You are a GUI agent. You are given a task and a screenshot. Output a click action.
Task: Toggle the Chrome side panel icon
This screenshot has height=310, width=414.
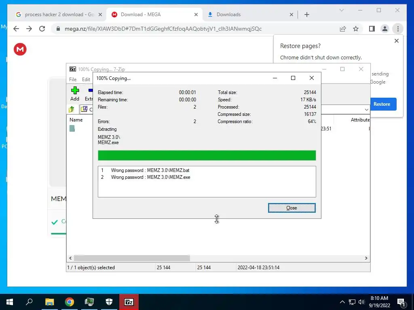[x=372, y=29]
